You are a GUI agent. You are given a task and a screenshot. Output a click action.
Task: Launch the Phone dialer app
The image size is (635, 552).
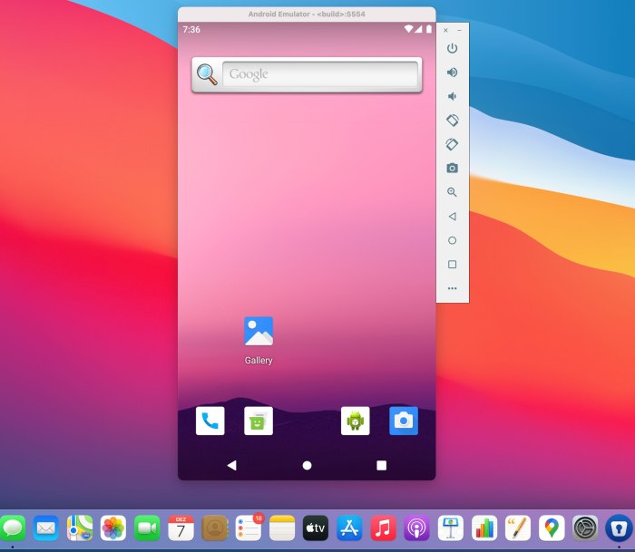tap(210, 421)
